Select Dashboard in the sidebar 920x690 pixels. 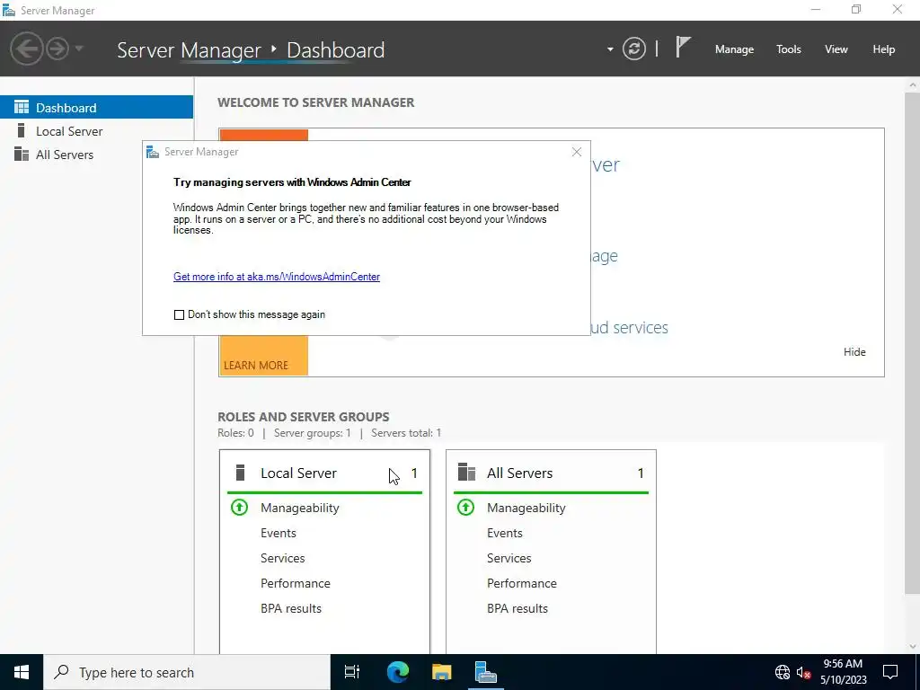pos(96,108)
